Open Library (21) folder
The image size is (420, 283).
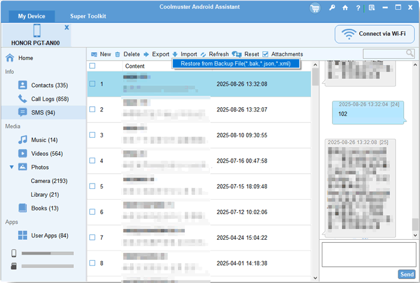(x=45, y=194)
